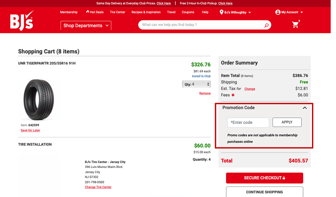Remove the tires from cart
This screenshot has height=197, width=336.
point(205,93)
